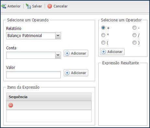Open the Conta dropdown arrow
Screen dimensions: 150x128
pos(58,55)
